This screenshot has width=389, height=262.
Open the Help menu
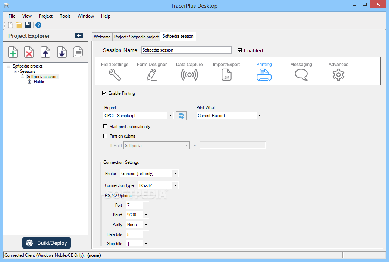pos(106,16)
